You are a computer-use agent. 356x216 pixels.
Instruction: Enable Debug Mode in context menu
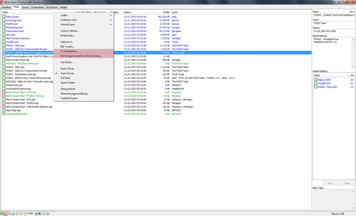click(x=83, y=89)
